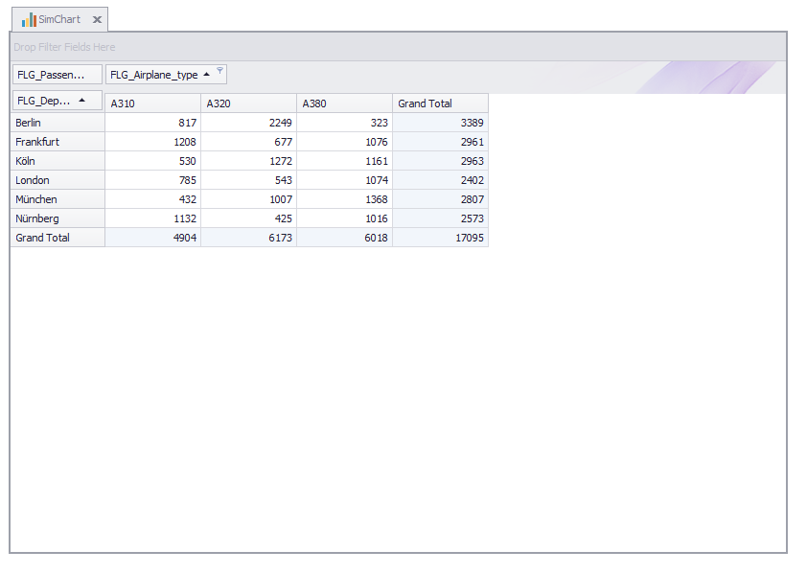Open filter on FLG_Airplane_type field
The height and width of the screenshot is (574, 807).
(219, 70)
